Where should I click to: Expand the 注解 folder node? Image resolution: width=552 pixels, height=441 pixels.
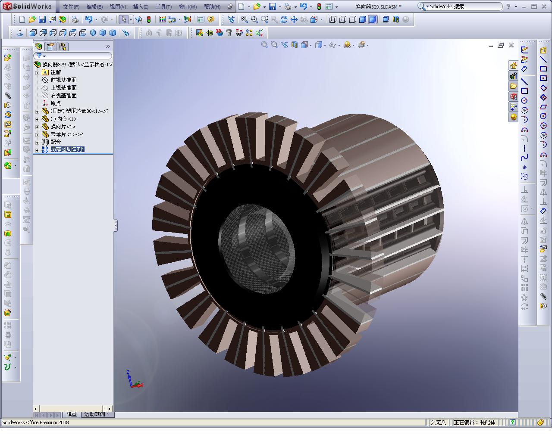[x=37, y=72]
